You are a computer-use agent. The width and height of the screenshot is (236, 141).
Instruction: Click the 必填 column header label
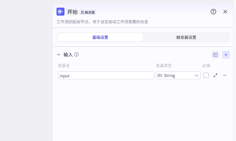(206, 65)
